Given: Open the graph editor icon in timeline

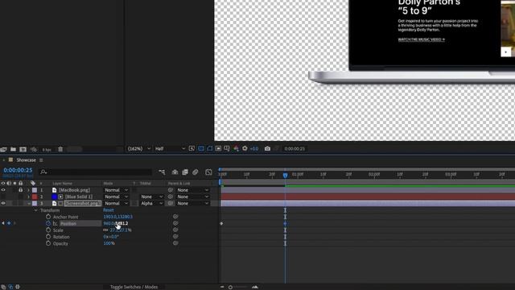Looking at the screenshot, I should click(x=208, y=172).
